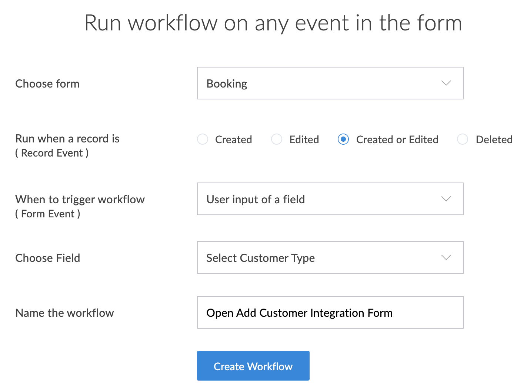Select the Edited radio button

(x=277, y=139)
